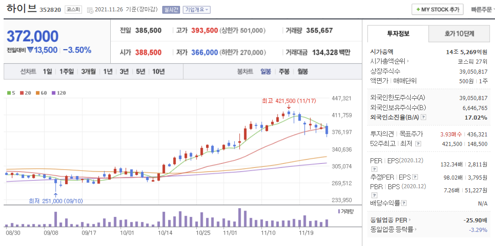This screenshot has width=495, height=246.
Task: Open the 동일업종 등락률 link
Action: pos(392,230)
